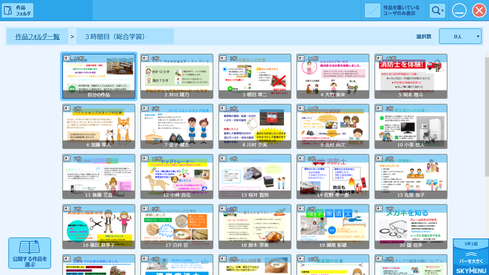This screenshot has height=275, width=489.
Task: Toggle 作品を置いているユーザのみ表示 checkbox
Action: 372,10
